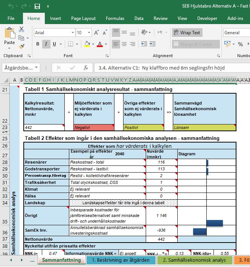
Task: Confirm entry with checkmark icon
Action: pos(72,68)
